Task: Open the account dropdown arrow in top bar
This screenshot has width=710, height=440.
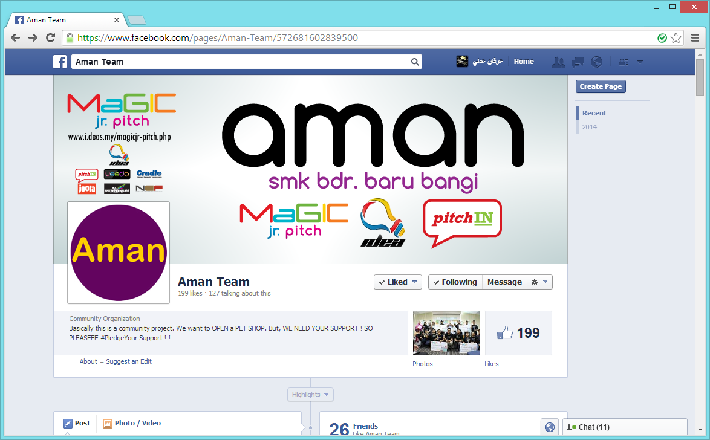Action: coord(640,62)
